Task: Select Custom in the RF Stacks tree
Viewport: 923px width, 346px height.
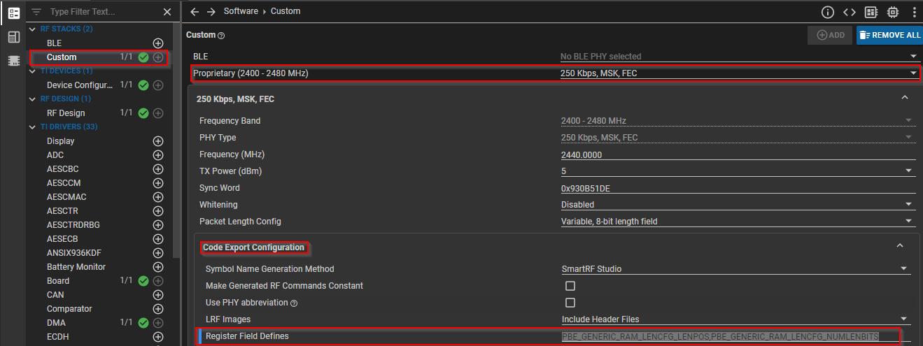Action: (62, 57)
